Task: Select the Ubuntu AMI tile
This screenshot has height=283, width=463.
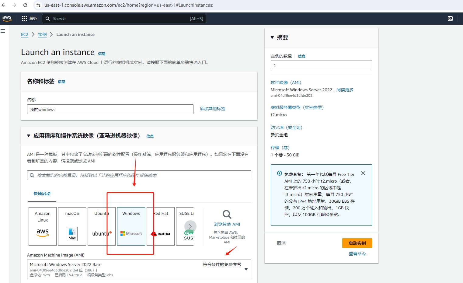Action: (x=102, y=226)
